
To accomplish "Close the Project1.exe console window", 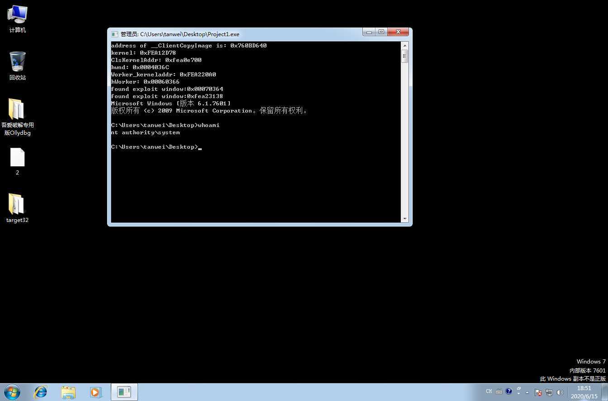I will point(398,32).
